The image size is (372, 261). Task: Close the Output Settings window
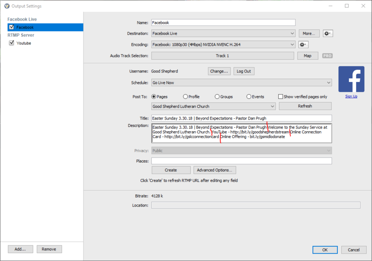point(363,6)
